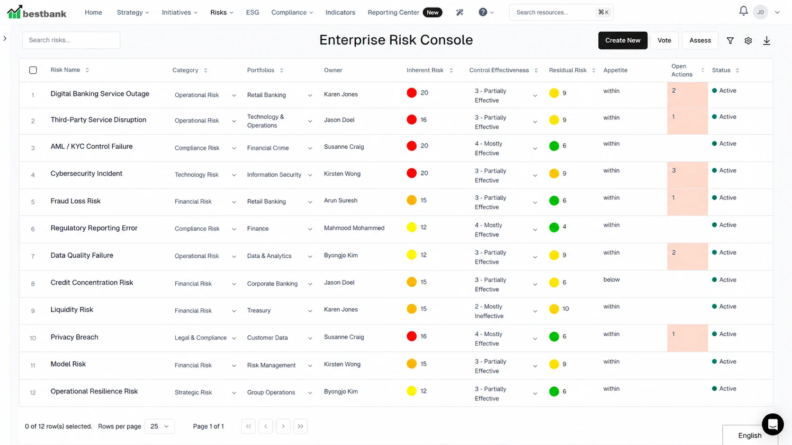Open the Fraud Loss Risk row name
Screen dimensions: 792x445
76,201
